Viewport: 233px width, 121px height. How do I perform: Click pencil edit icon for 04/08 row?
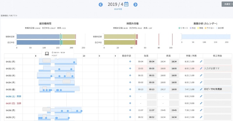coord(201,110)
